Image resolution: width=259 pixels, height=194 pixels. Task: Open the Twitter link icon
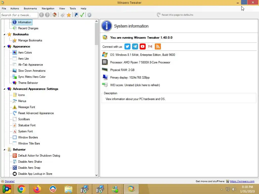[127, 46]
